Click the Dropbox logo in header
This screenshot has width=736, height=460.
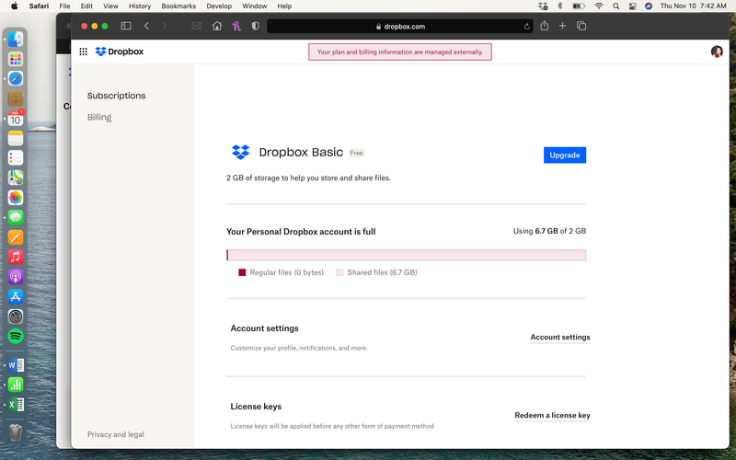point(120,52)
